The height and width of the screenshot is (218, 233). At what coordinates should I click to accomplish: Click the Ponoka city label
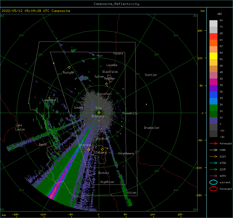pos(118,53)
